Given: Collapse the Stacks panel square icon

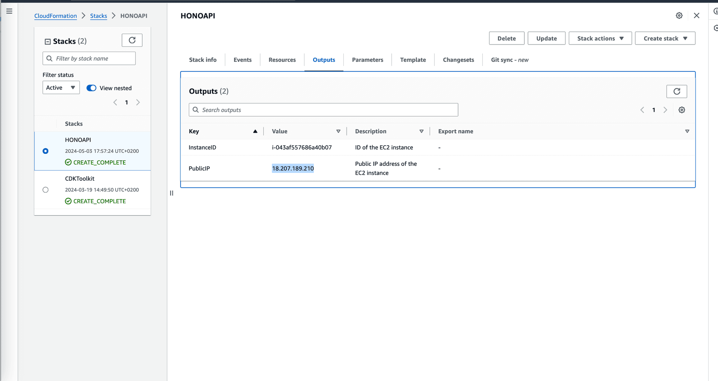Looking at the screenshot, I should point(47,42).
